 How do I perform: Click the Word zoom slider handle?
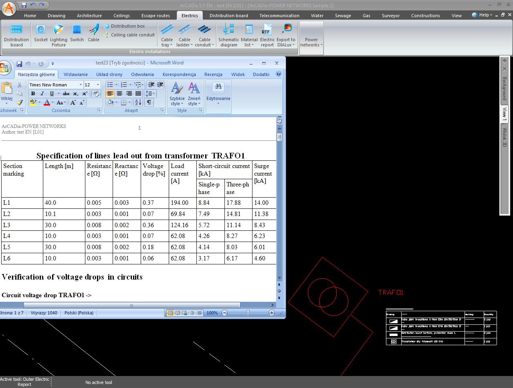pyautogui.click(x=248, y=313)
